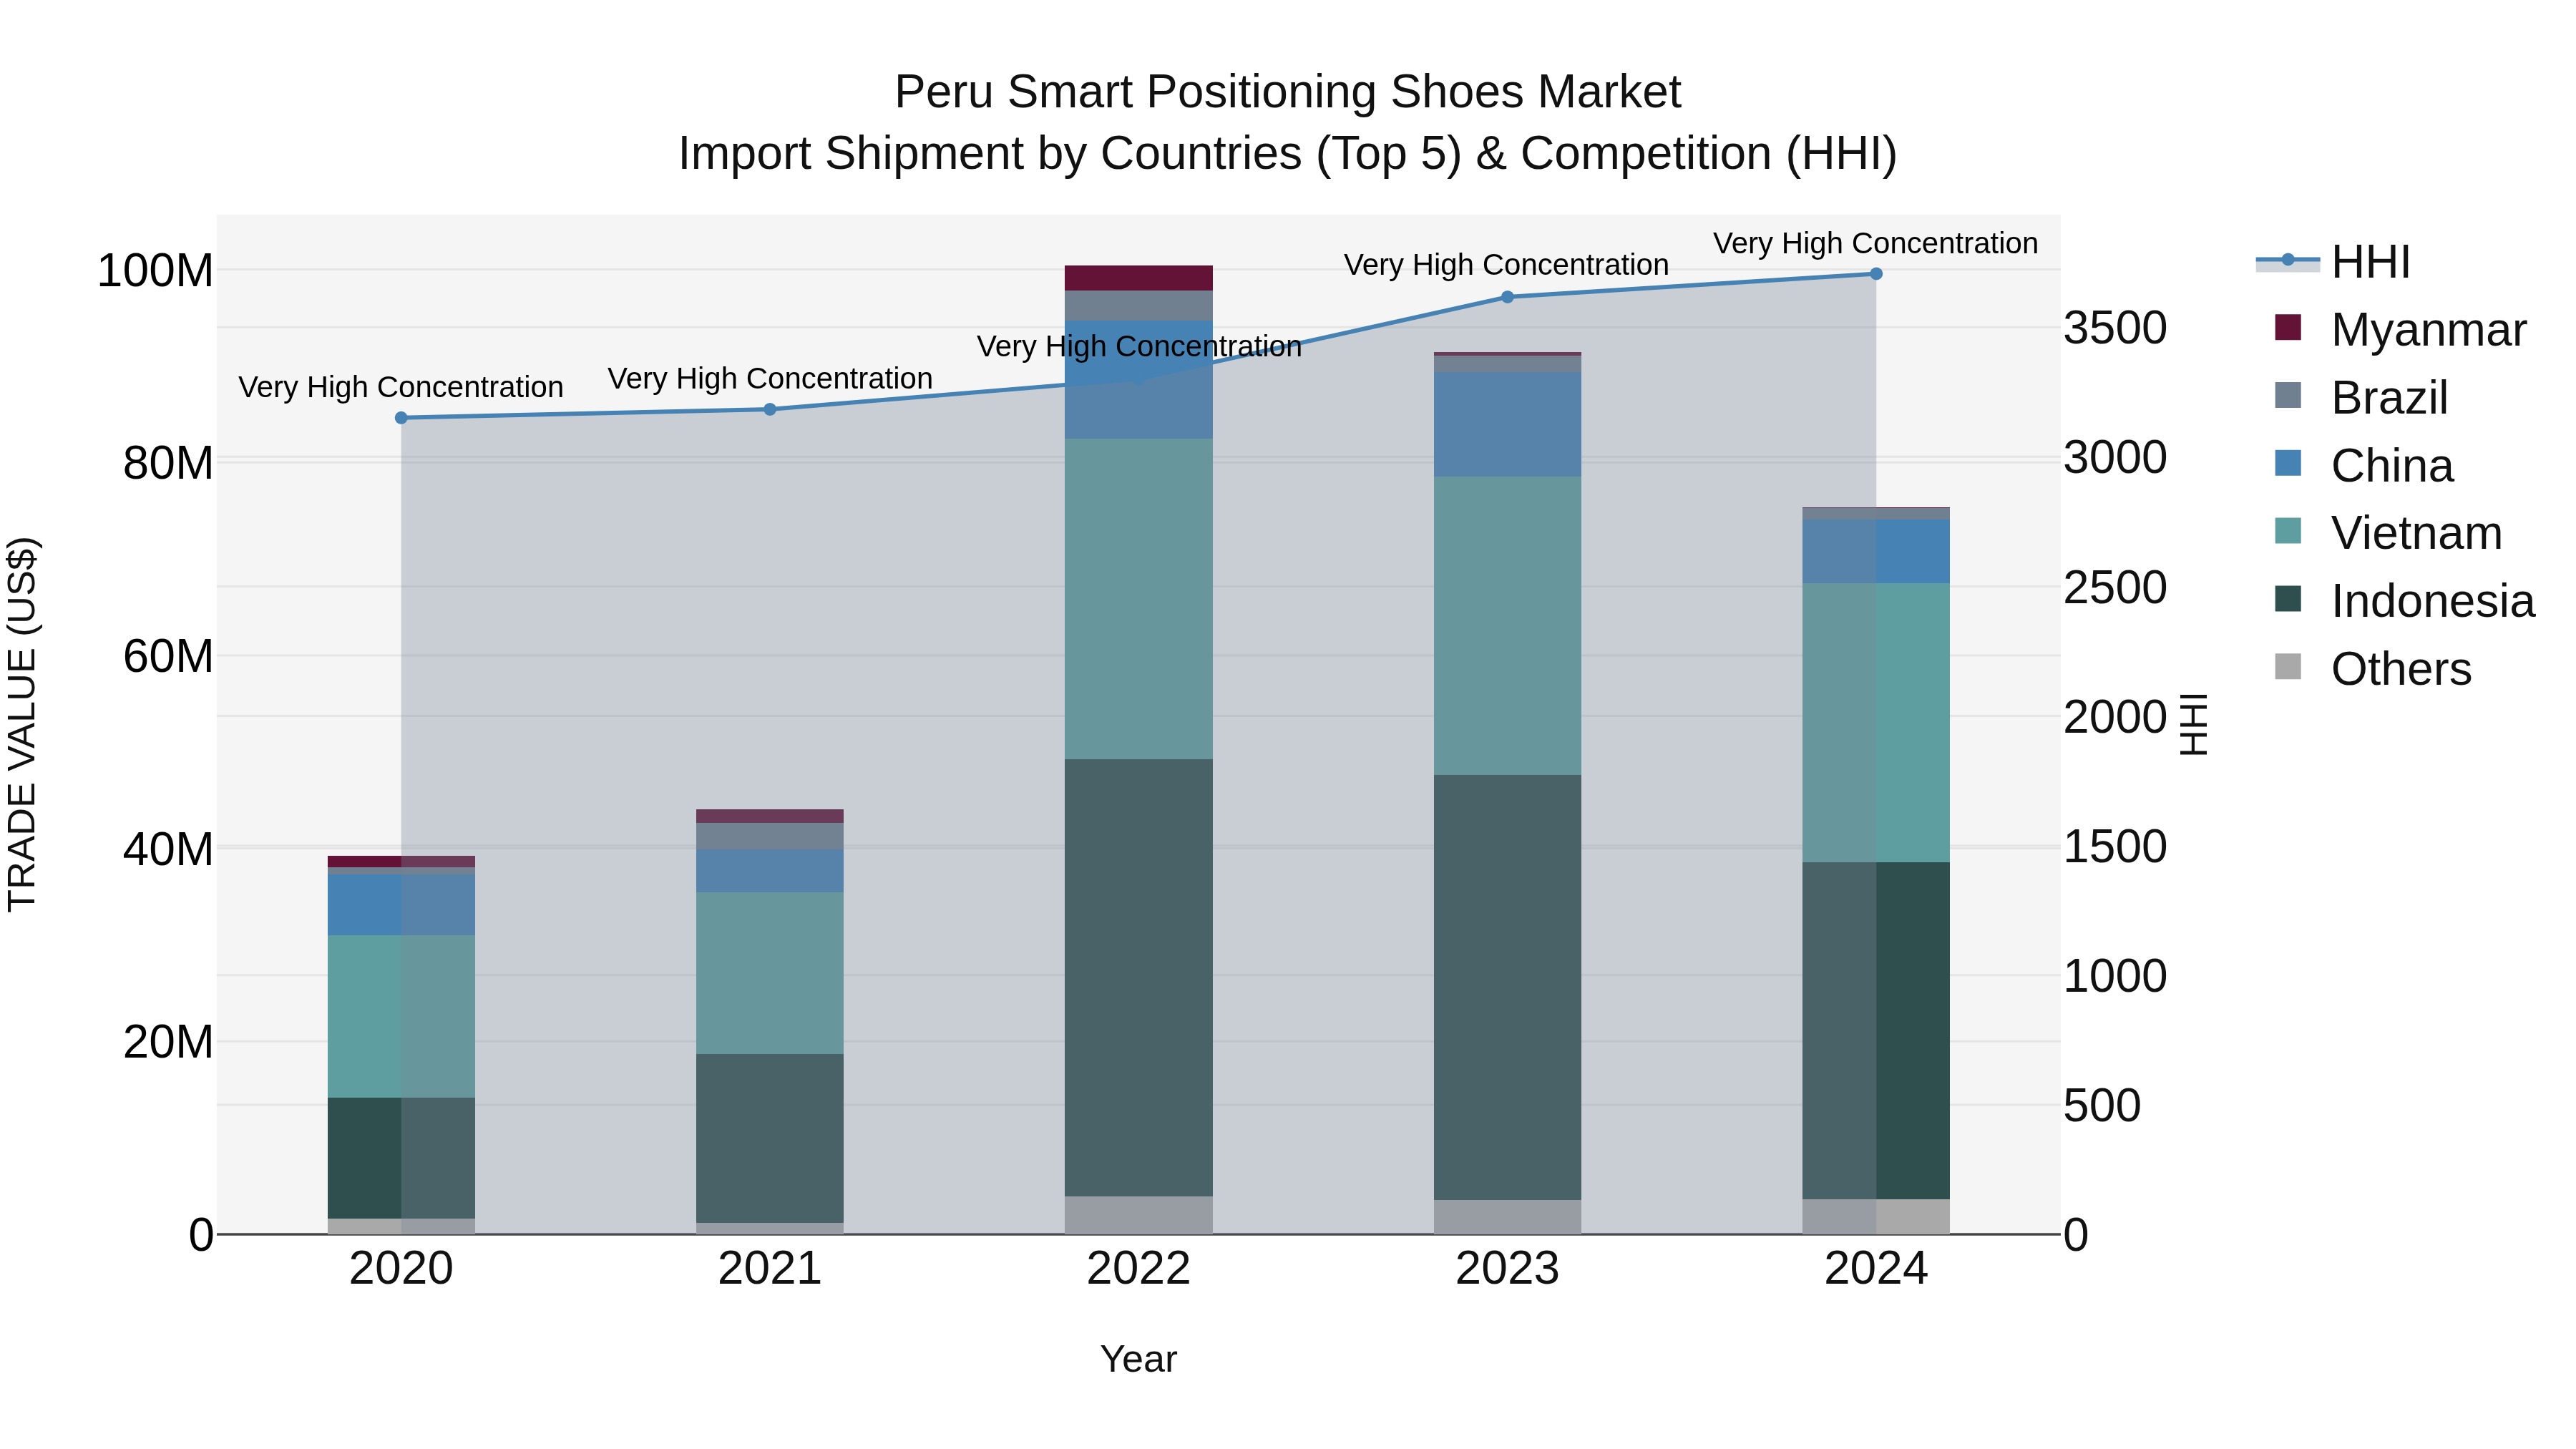Click the 20M y-axis tick label
Viewport: 2576px width, 1449px height.
click(x=168, y=1042)
